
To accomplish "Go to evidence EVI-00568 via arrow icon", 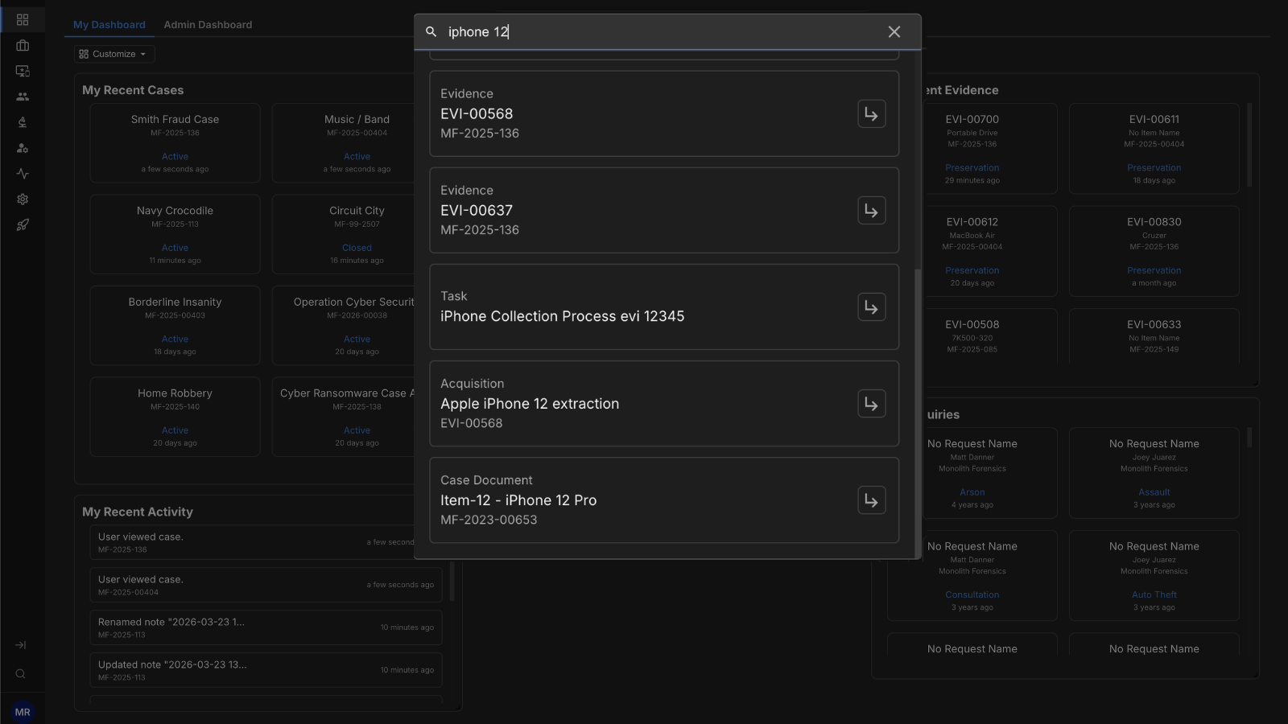I will point(872,114).
